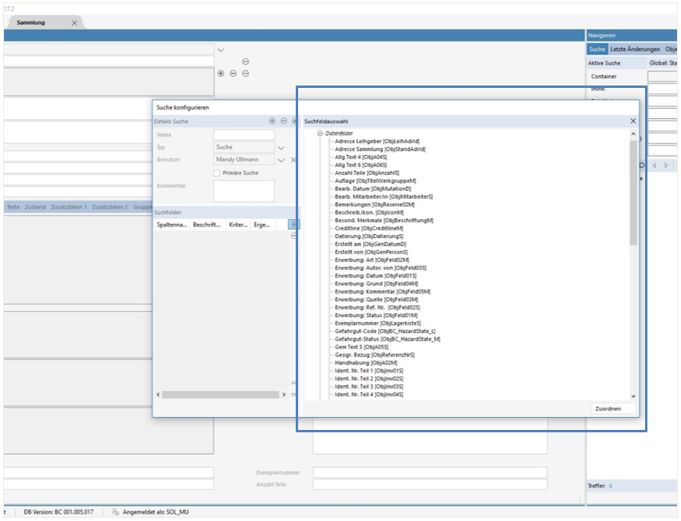Click the Spaltenname column header
The height and width of the screenshot is (521, 681).
pyautogui.click(x=172, y=225)
